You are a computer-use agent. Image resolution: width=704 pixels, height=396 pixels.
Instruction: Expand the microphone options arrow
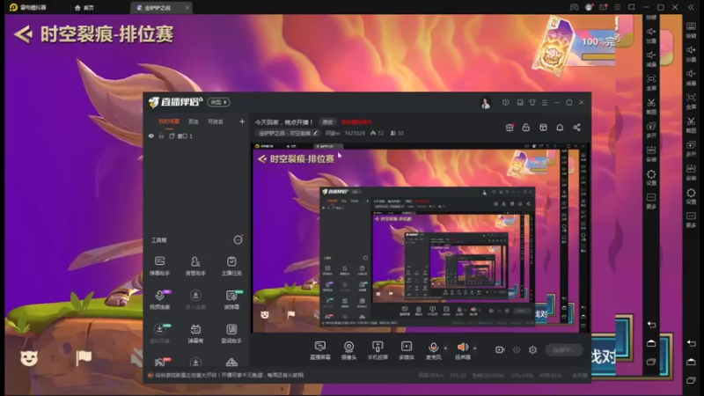[x=445, y=348]
